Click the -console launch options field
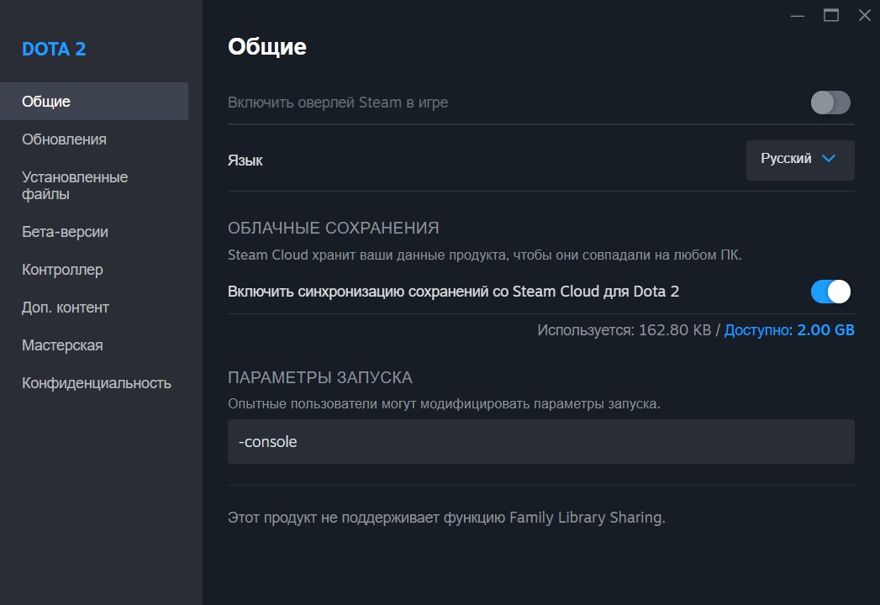 540,441
